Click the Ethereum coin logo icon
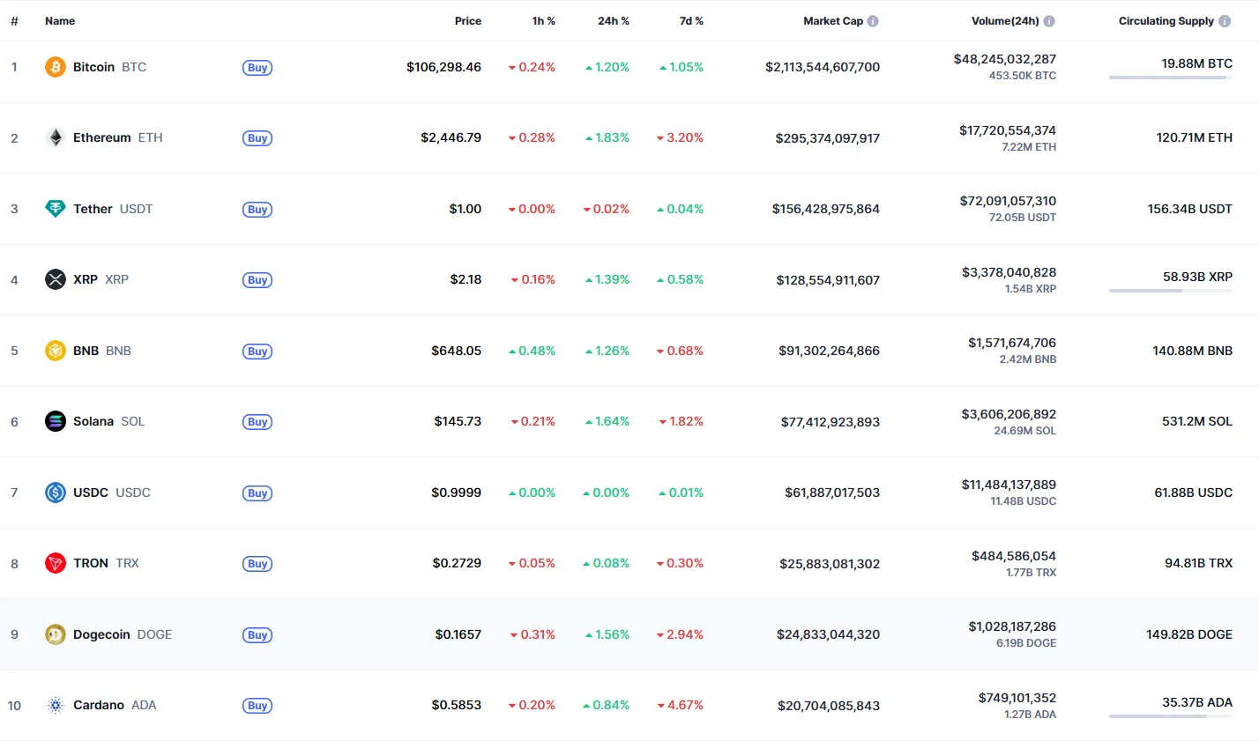This screenshot has height=741, width=1259. point(56,137)
